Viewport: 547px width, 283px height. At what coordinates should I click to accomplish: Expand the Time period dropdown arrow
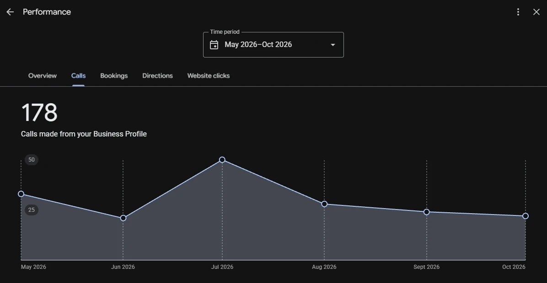[333, 45]
